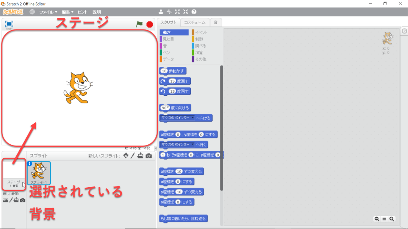
Task: Click the 新しいスプライト: label
Action: [x=104, y=156]
